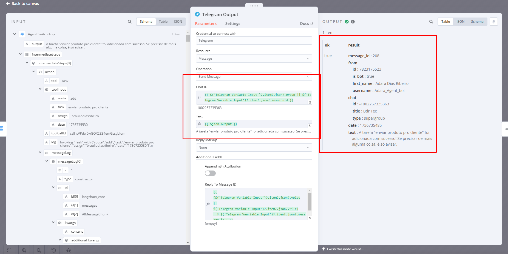Zoom out using the bottom toolbar magnifier

39,250
